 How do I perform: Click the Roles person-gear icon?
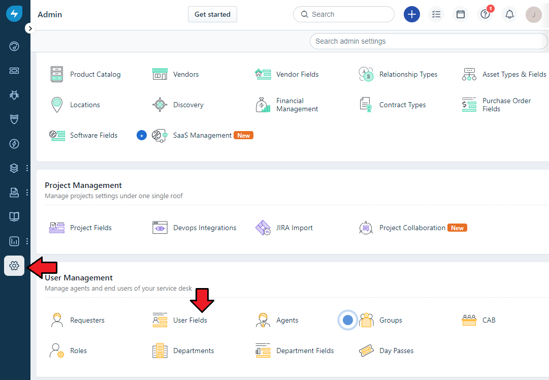57,351
